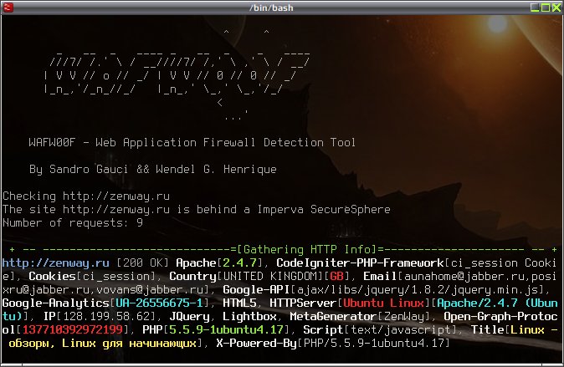The image size is (564, 367).
Task: Click 'Google-API' jquery.min.js entry
Action: coord(385,290)
